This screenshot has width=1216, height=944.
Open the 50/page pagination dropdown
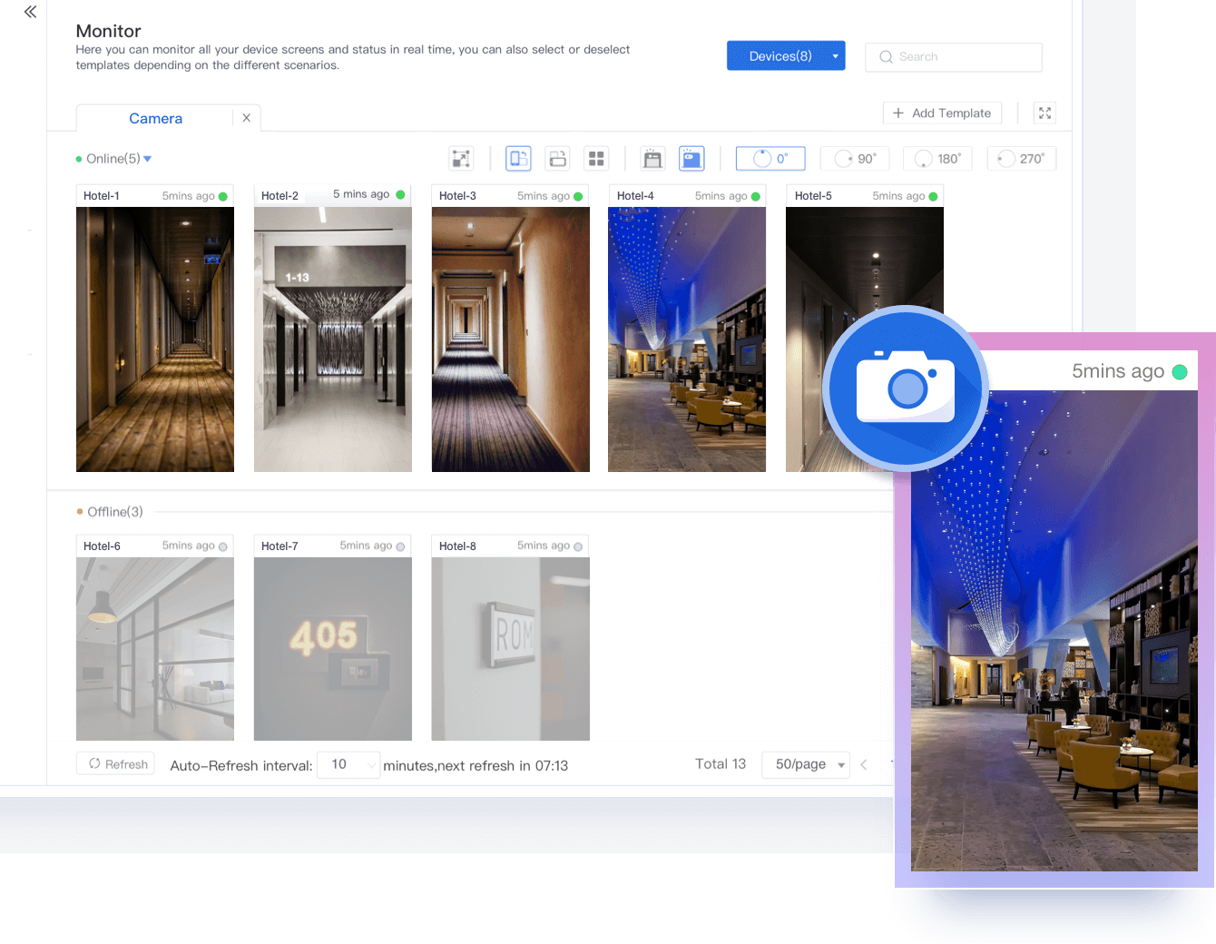click(806, 764)
